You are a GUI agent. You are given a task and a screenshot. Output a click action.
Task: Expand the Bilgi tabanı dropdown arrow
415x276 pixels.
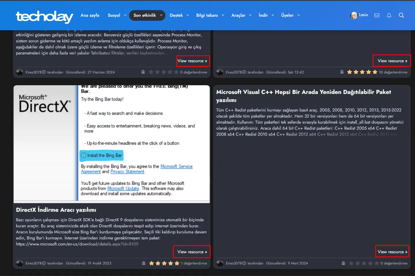[x=223, y=15]
